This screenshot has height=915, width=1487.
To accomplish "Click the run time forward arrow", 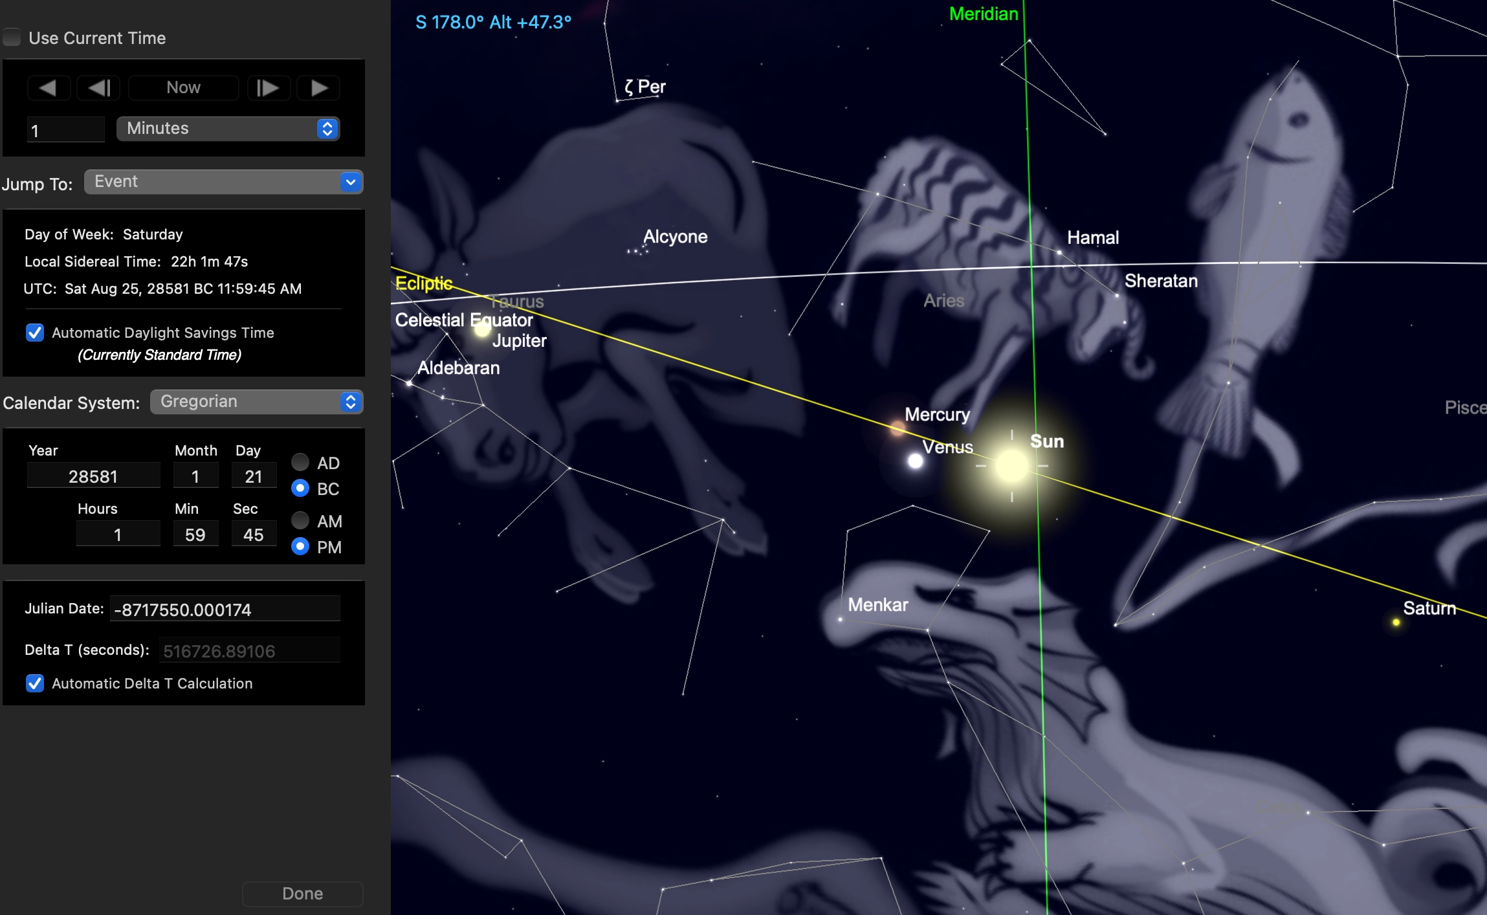I will (x=318, y=87).
